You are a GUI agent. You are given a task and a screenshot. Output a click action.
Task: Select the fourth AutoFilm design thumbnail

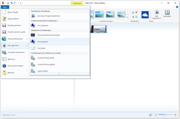coord(121,14)
